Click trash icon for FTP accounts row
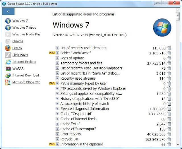182x149 pixels. [x=169, y=89]
